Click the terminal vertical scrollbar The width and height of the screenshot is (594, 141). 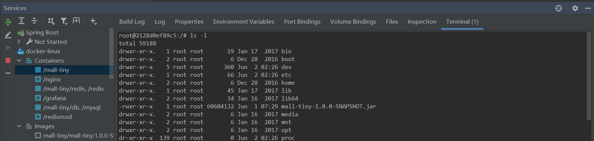[x=589, y=76]
